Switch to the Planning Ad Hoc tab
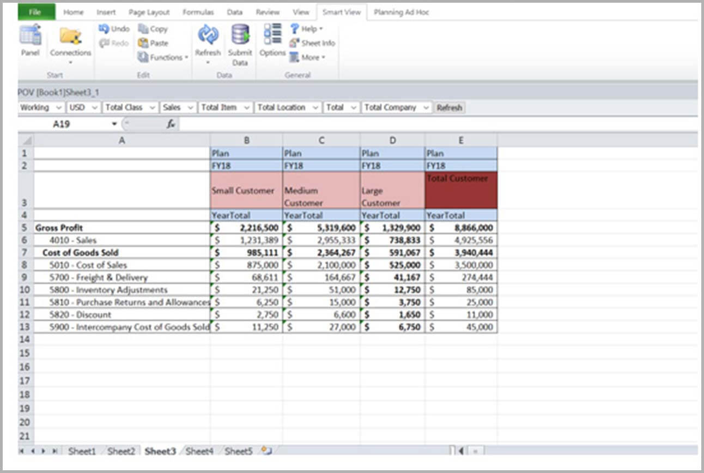This screenshot has height=473, width=704. click(x=402, y=12)
